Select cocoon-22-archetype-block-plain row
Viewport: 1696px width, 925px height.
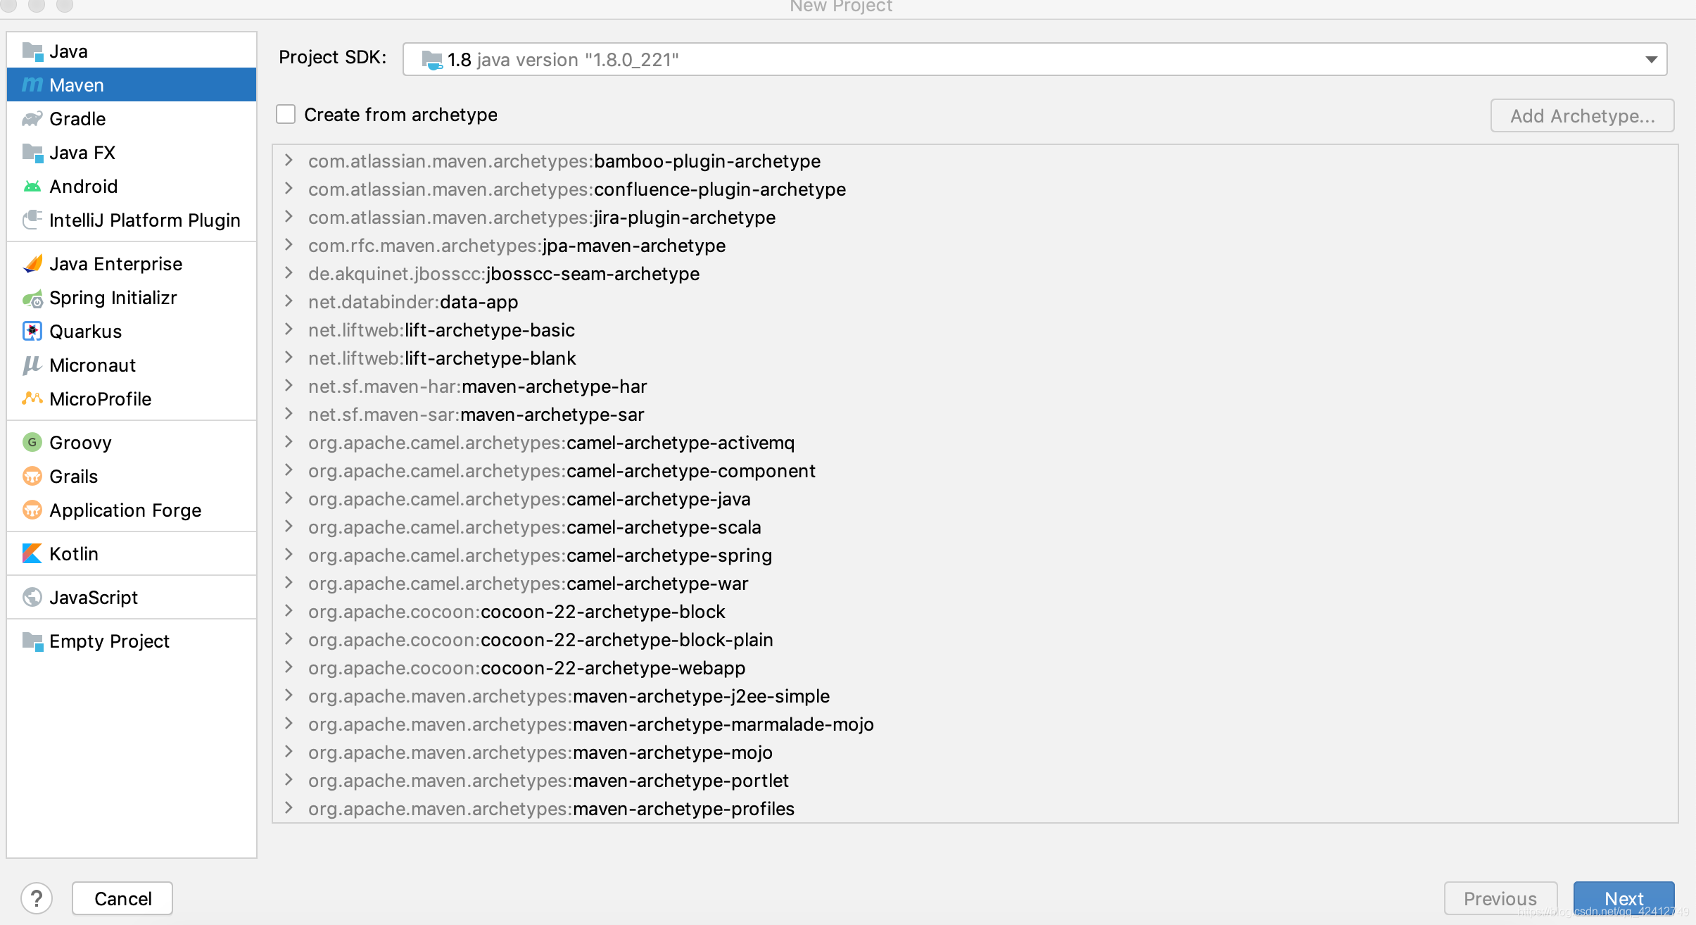coord(975,640)
